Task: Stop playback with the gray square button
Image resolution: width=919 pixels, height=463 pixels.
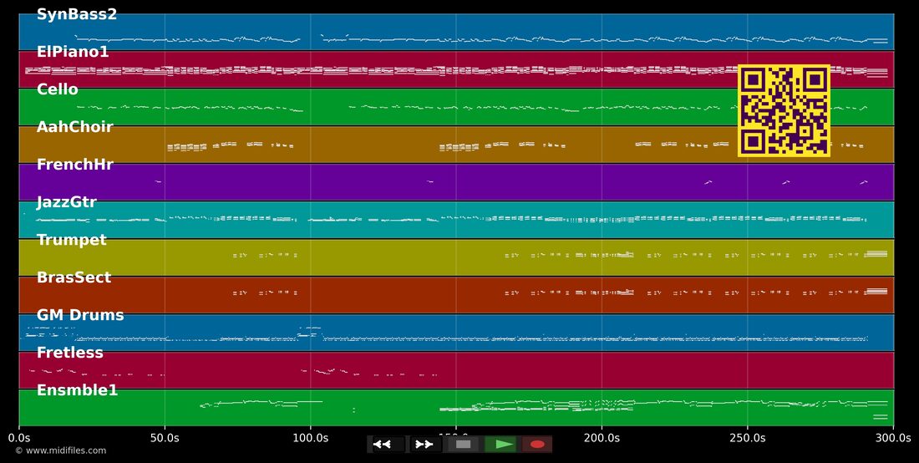Action: click(463, 445)
